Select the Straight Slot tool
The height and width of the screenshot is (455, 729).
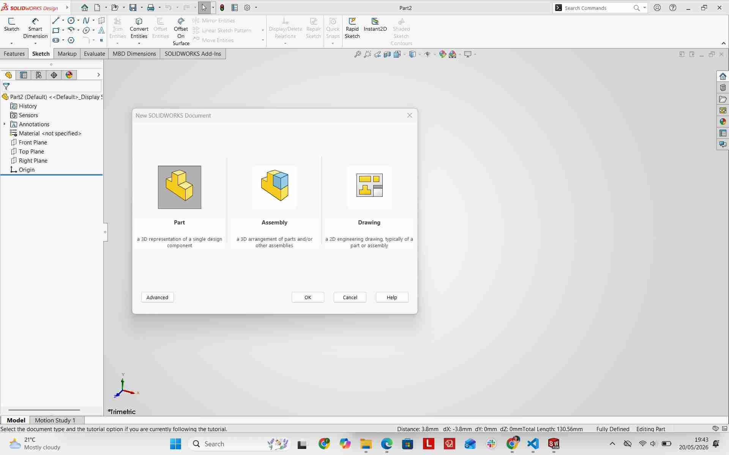pos(56,40)
